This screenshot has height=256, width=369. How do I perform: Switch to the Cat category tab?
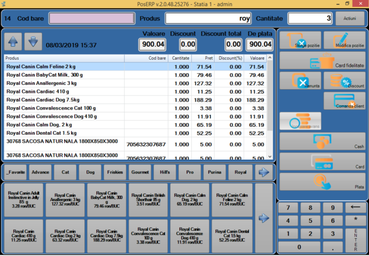point(64,172)
